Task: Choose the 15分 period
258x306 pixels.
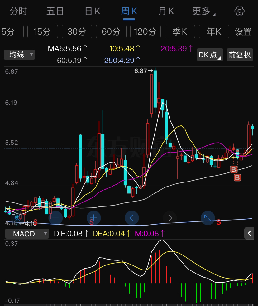Action: tap(42, 32)
